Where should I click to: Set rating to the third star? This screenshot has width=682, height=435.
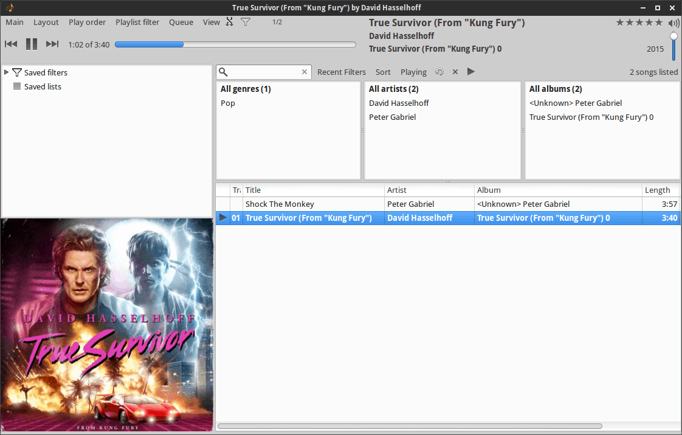click(639, 23)
